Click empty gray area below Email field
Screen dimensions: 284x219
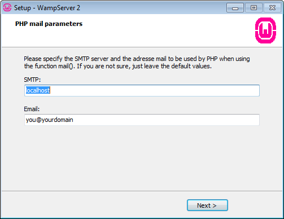pos(142,158)
